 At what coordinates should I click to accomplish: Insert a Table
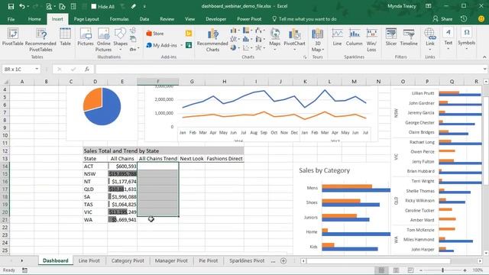tap(65, 37)
